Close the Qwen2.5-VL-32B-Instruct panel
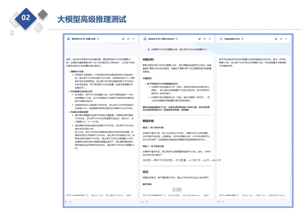This screenshot has width=302, height=214. point(210,39)
